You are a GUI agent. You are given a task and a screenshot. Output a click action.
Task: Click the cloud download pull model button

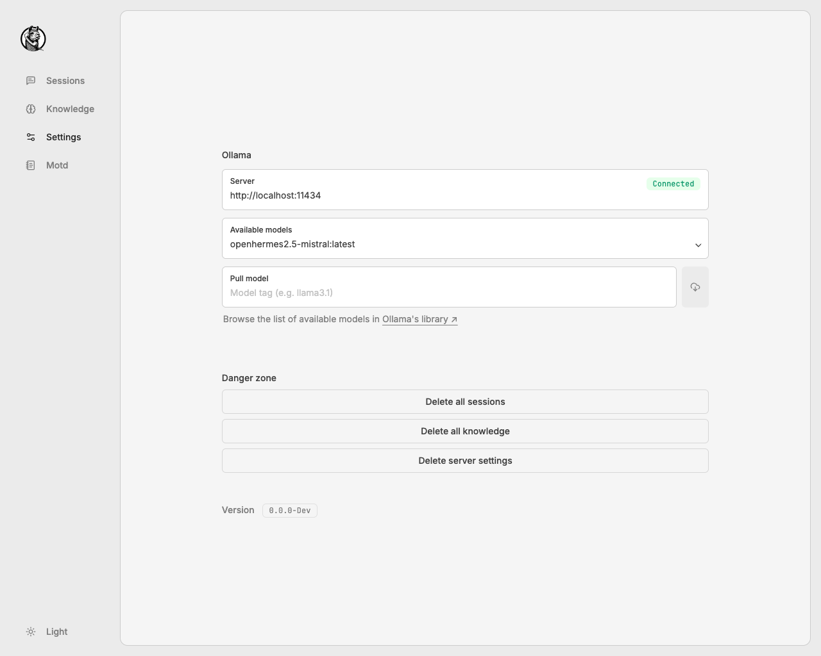tap(695, 287)
